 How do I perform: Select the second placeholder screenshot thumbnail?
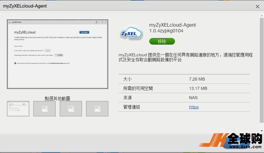pyautogui.click(x=44, y=108)
